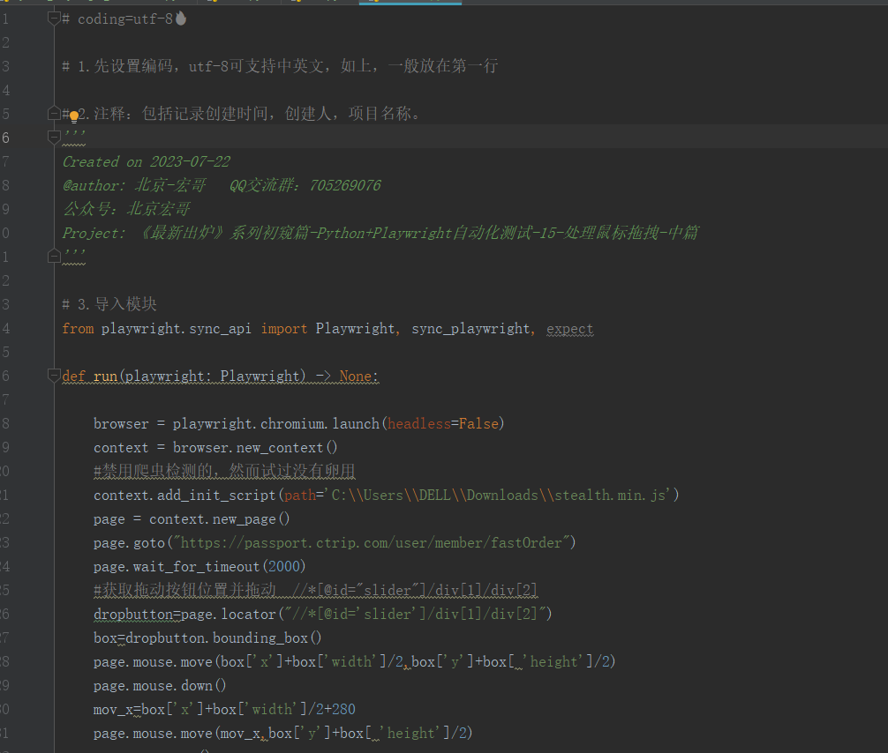
Task: Toggle the fold marker at the docstring's closing quotes
Action: coord(54,257)
